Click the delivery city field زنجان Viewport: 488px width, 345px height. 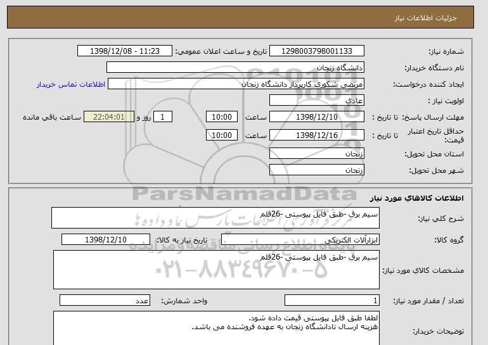(x=316, y=170)
